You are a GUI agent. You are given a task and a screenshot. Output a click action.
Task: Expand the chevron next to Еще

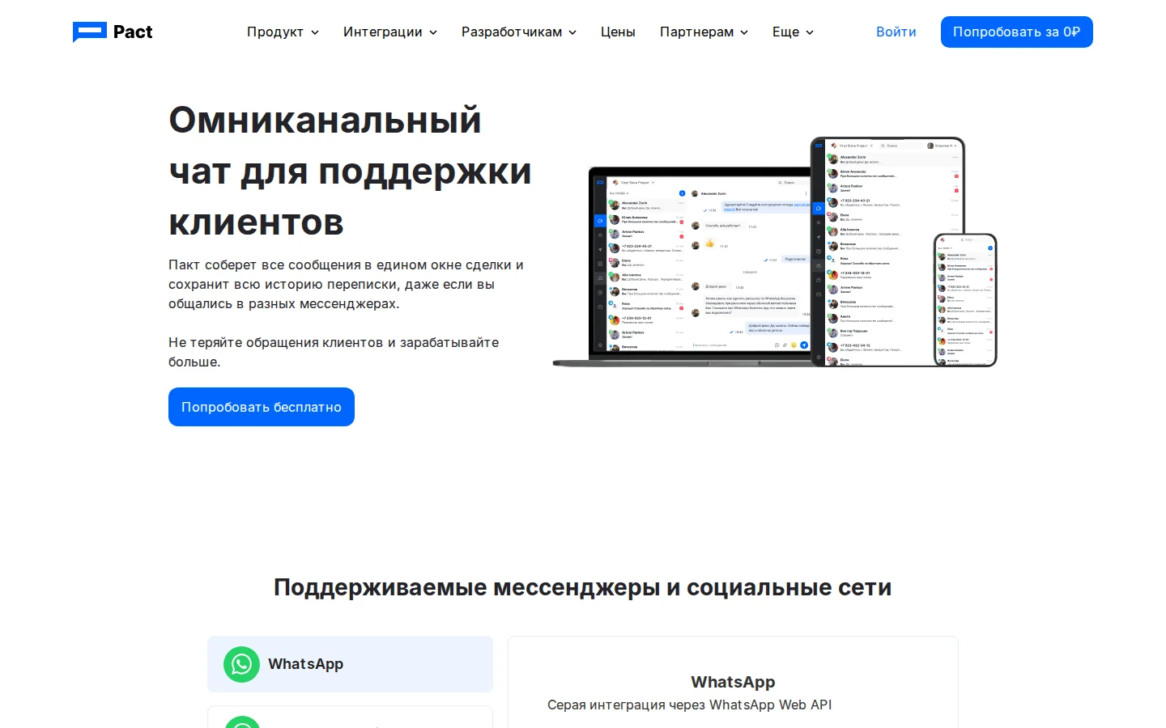tap(810, 32)
